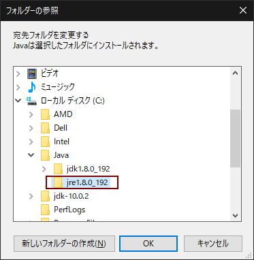Click the scrollbar down arrow
This screenshot has width=254, height=260.
[236, 215]
